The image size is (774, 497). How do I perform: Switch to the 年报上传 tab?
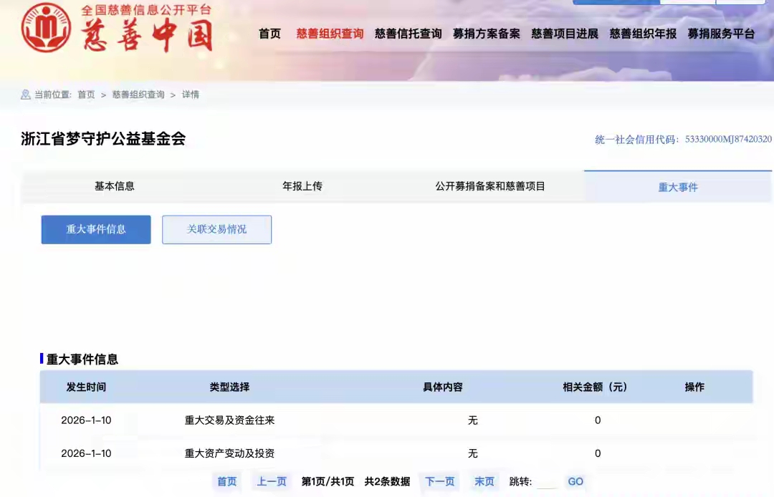[x=303, y=185]
